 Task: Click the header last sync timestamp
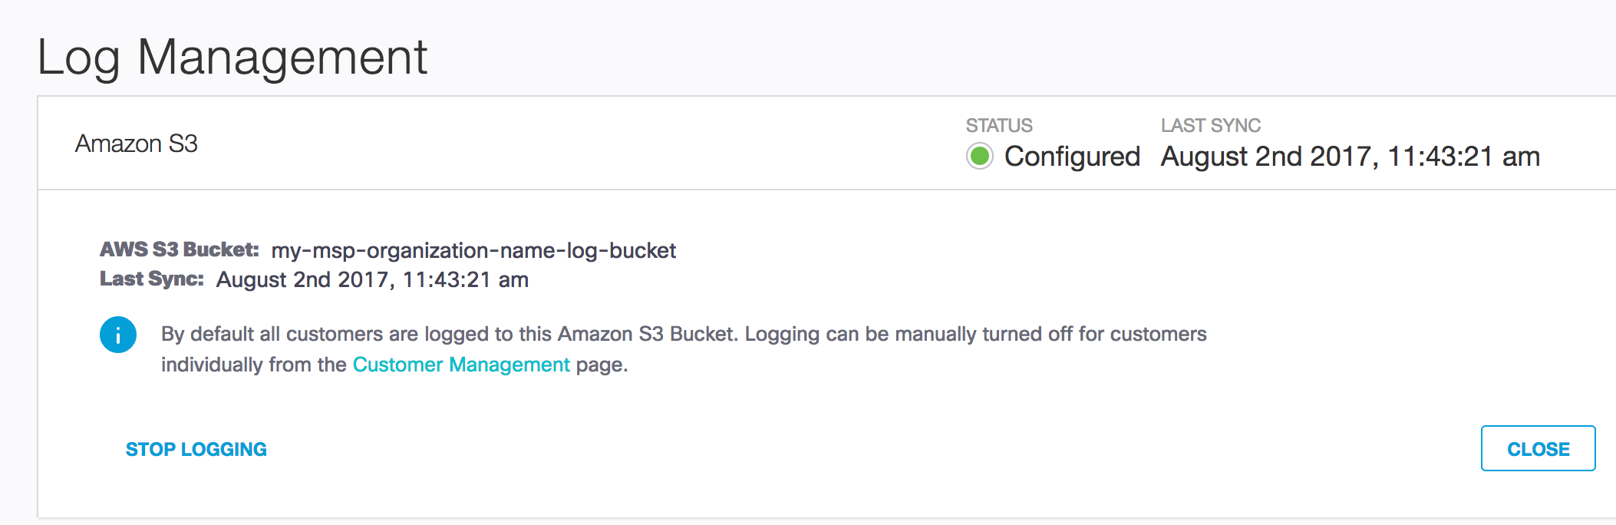tap(1351, 157)
